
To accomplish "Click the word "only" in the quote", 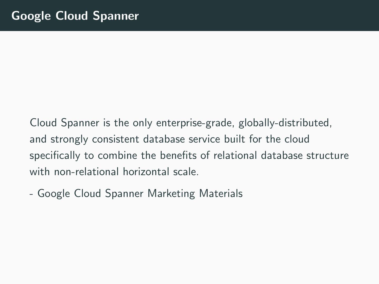I will tap(142, 123).
